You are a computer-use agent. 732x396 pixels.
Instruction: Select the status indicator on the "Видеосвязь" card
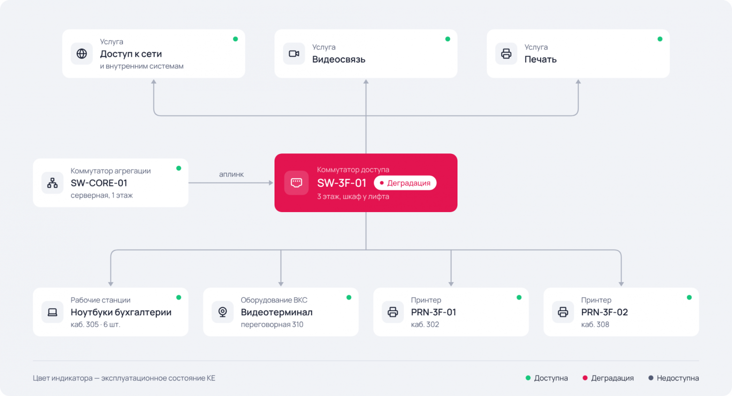(448, 39)
